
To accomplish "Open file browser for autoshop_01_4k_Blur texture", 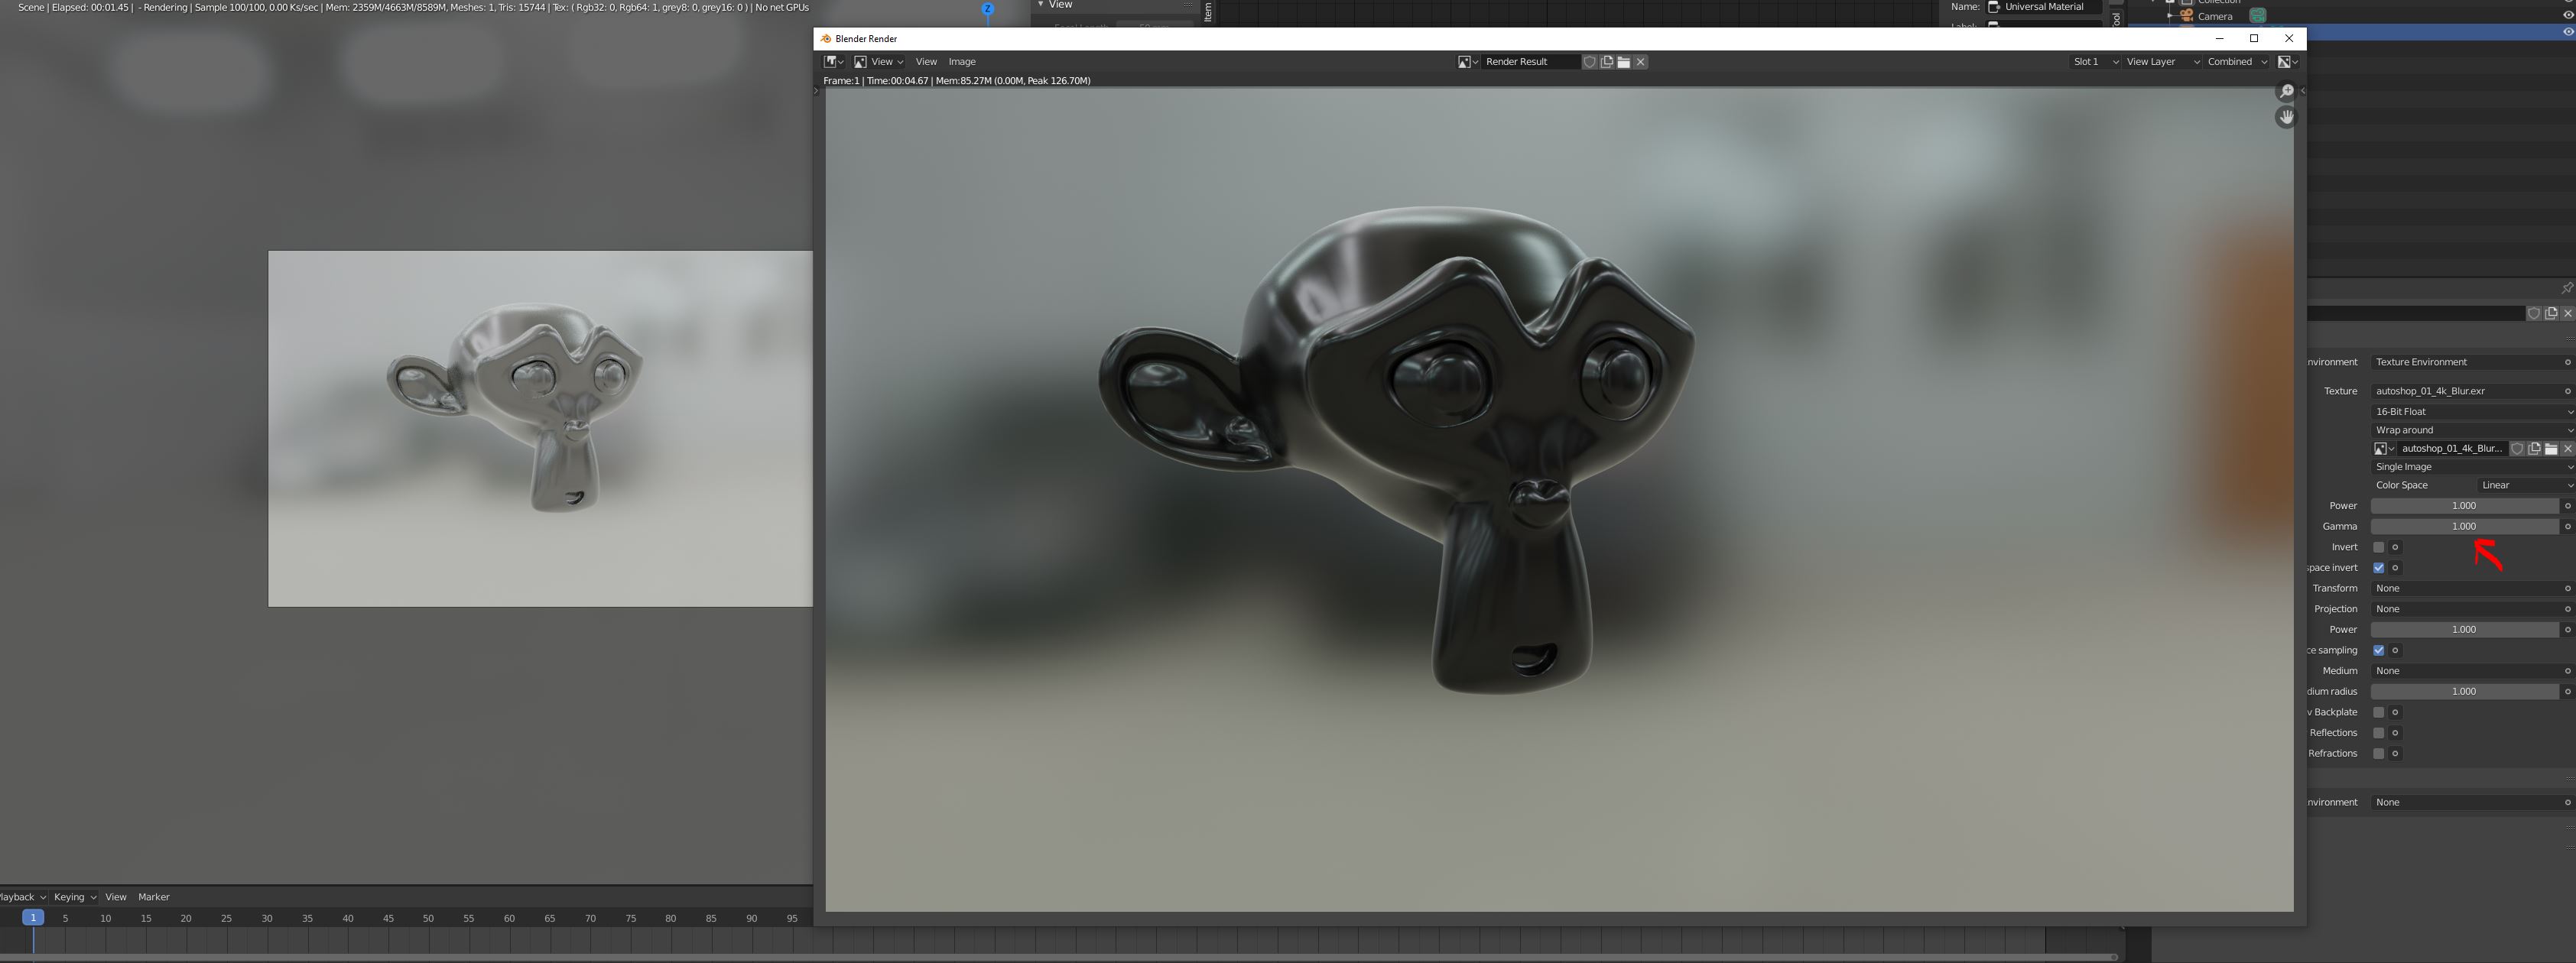I will [2551, 449].
